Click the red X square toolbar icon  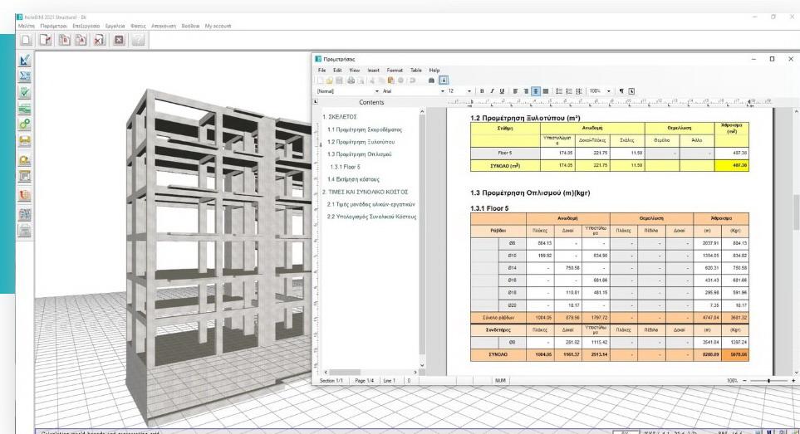point(119,40)
